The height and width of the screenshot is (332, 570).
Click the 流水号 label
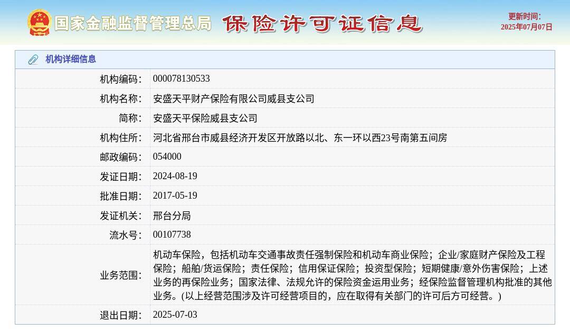click(x=126, y=235)
